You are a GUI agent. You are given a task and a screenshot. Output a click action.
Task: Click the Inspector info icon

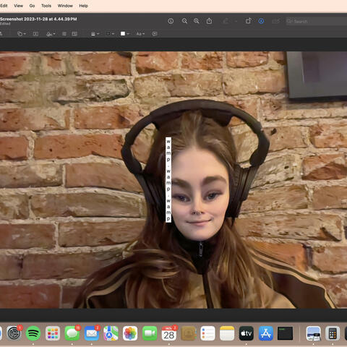point(171,21)
